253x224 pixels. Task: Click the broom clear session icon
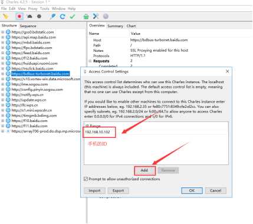point(6,17)
